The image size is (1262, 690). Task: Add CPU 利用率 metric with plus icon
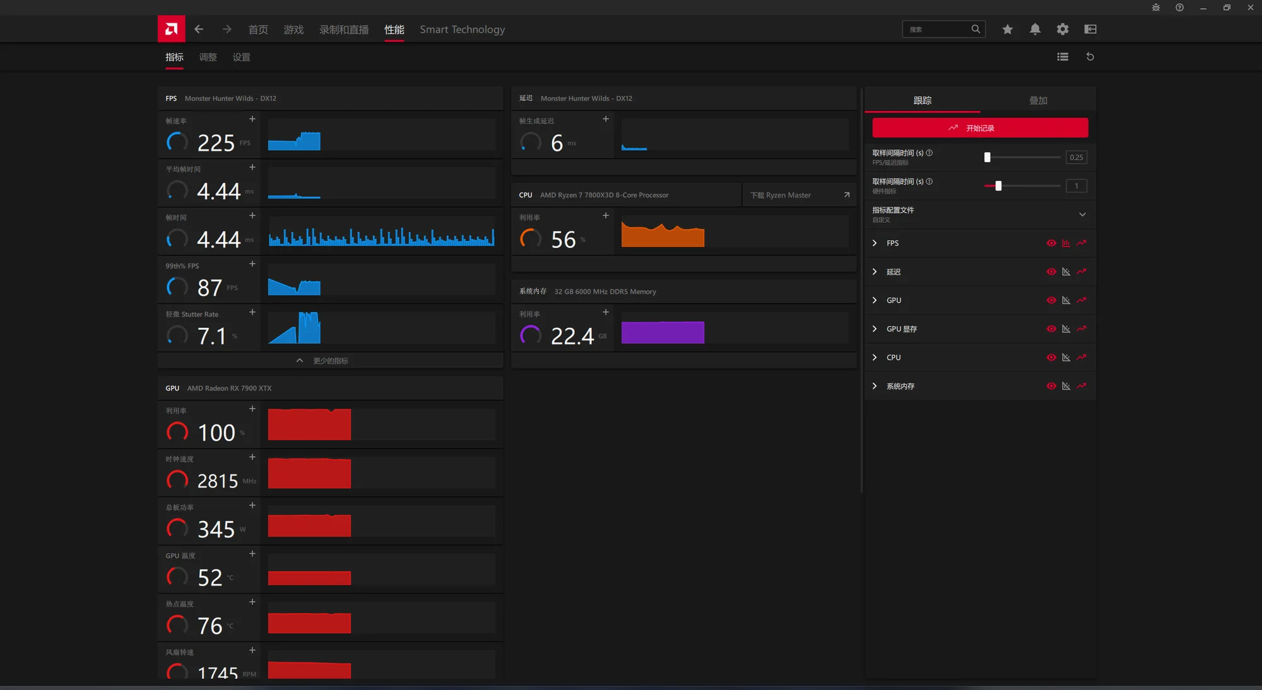click(606, 215)
